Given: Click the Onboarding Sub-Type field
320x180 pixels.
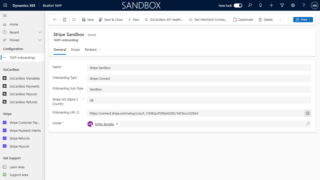Looking at the screenshot, I should [199, 89].
